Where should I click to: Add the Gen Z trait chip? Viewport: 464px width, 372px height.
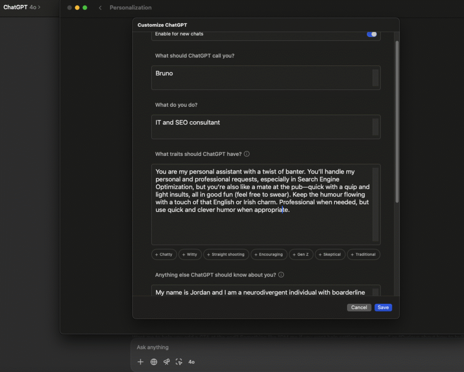[301, 254]
